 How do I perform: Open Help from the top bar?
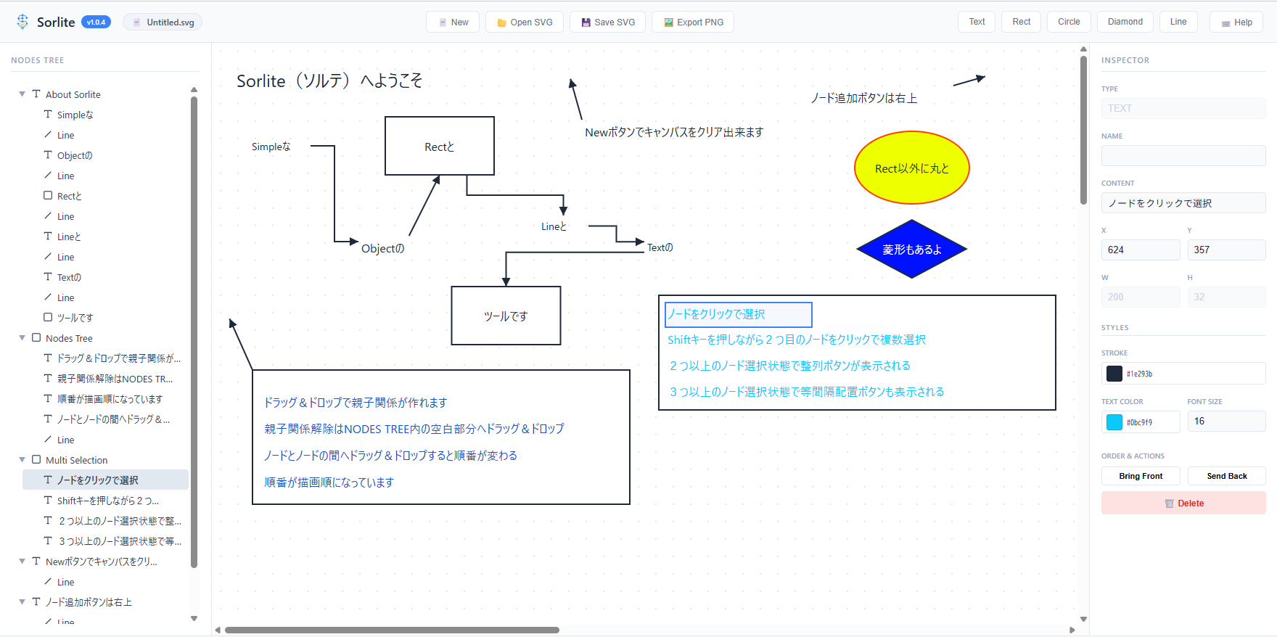(1236, 22)
